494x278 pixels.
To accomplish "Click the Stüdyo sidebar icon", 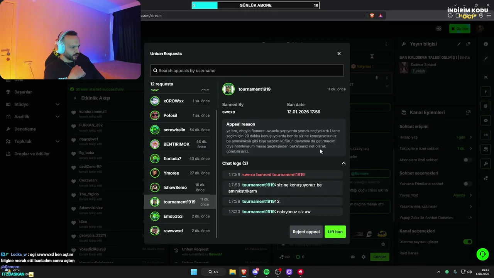I will tap(8, 104).
